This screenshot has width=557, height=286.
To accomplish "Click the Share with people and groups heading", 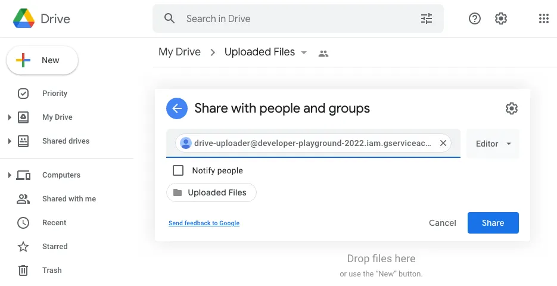I will (x=282, y=108).
